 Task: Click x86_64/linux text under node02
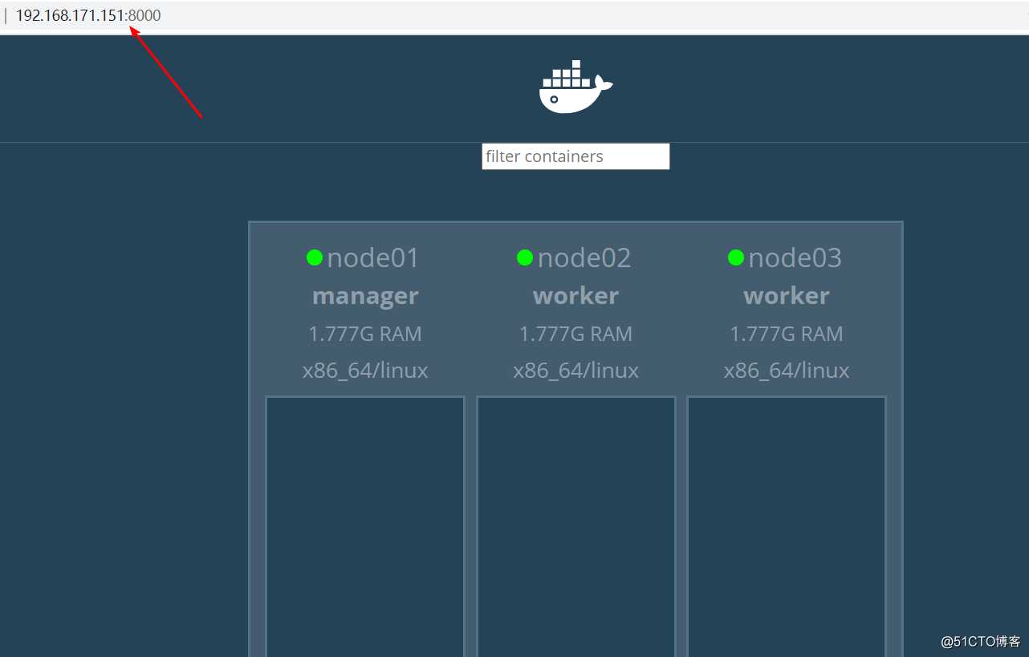576,371
